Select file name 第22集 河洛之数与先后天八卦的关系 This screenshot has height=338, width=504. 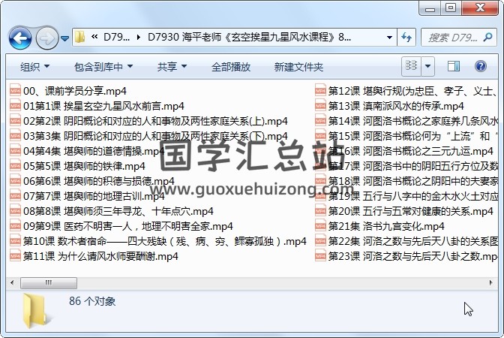[x=412, y=241]
